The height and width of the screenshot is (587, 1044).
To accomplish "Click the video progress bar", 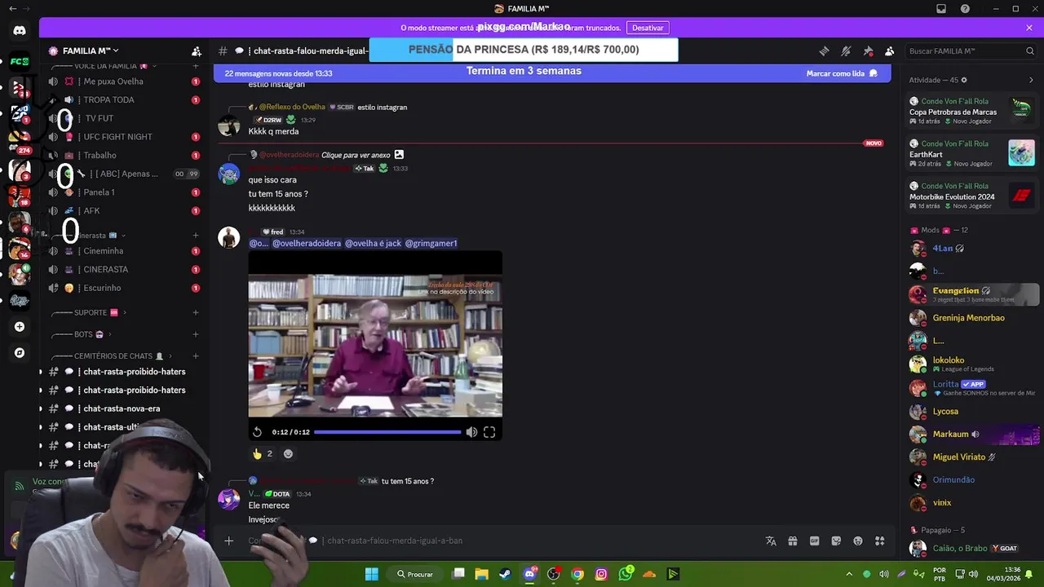I will 387,432.
